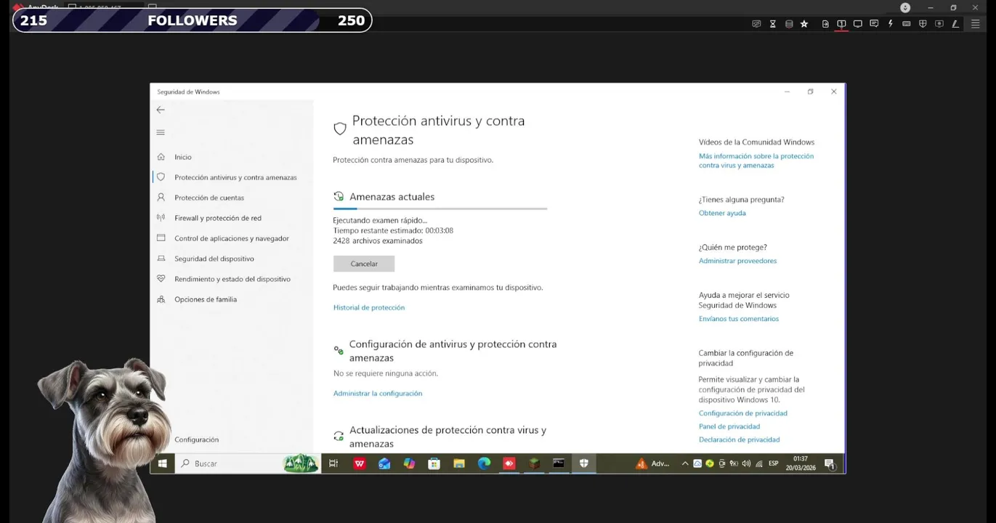
Task: Cancel the running quick scan
Action: click(364, 264)
